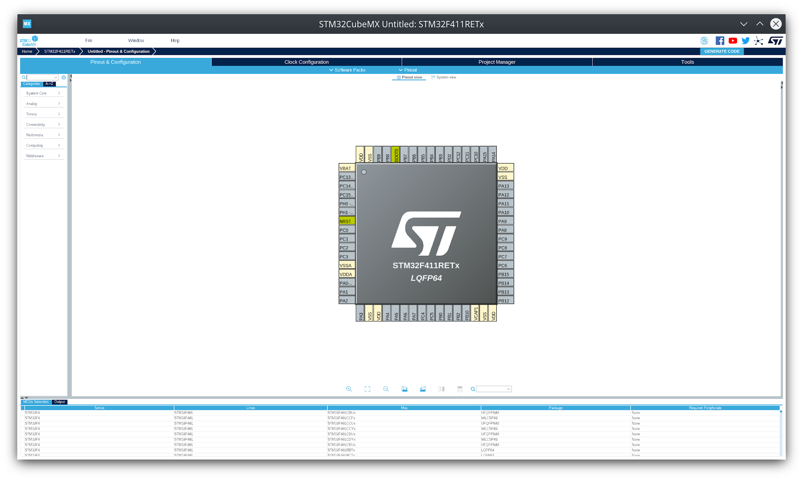Zoom in on the chip pinout
The height and width of the screenshot is (480, 803).
(x=349, y=389)
